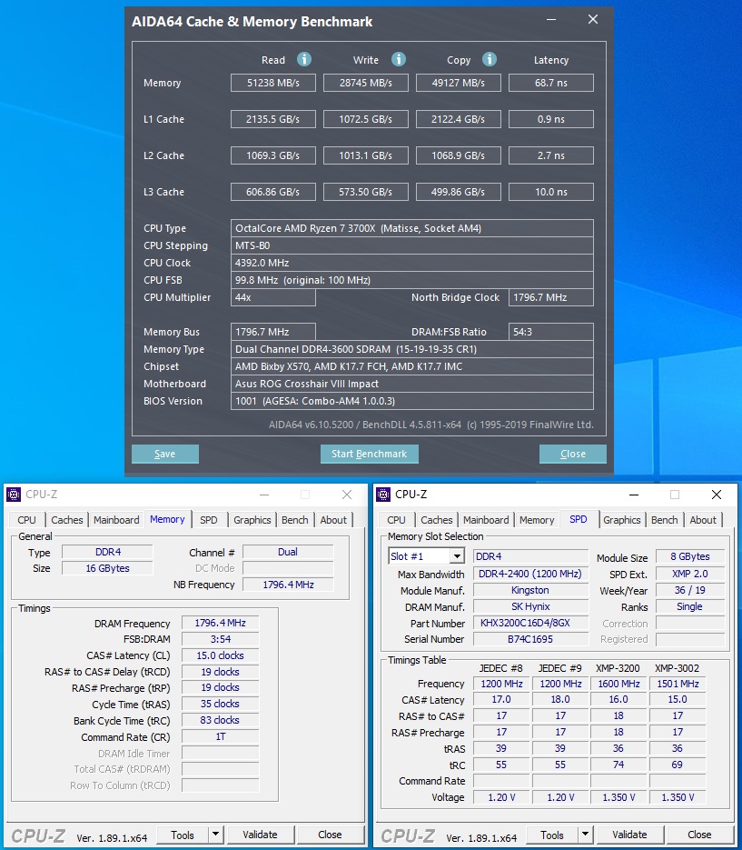Click the CPU-Z app icon in right SPD window
The image size is (742, 850).
(x=383, y=495)
